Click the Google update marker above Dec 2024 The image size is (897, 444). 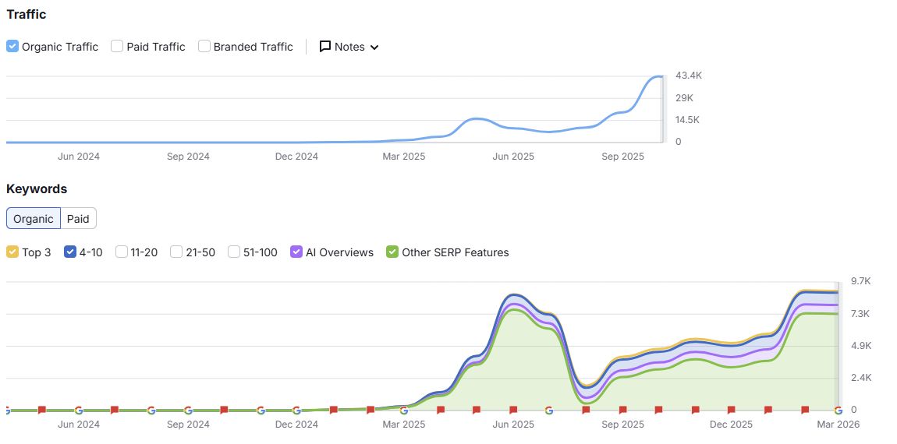point(296,411)
